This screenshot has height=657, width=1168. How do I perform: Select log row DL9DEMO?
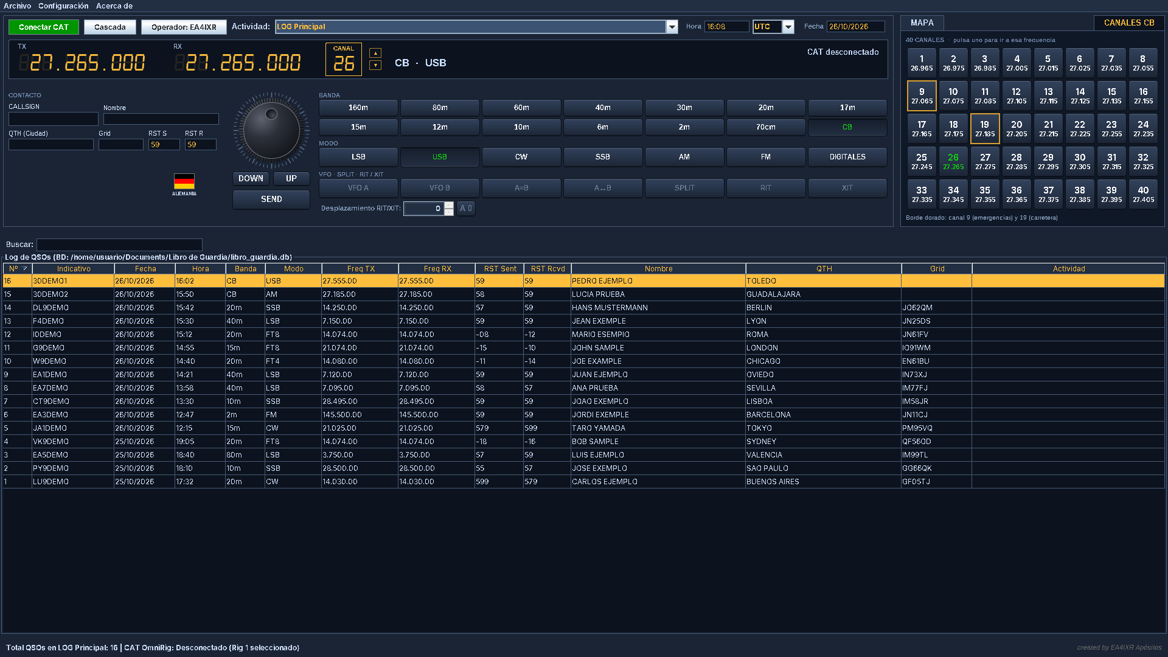tap(584, 308)
